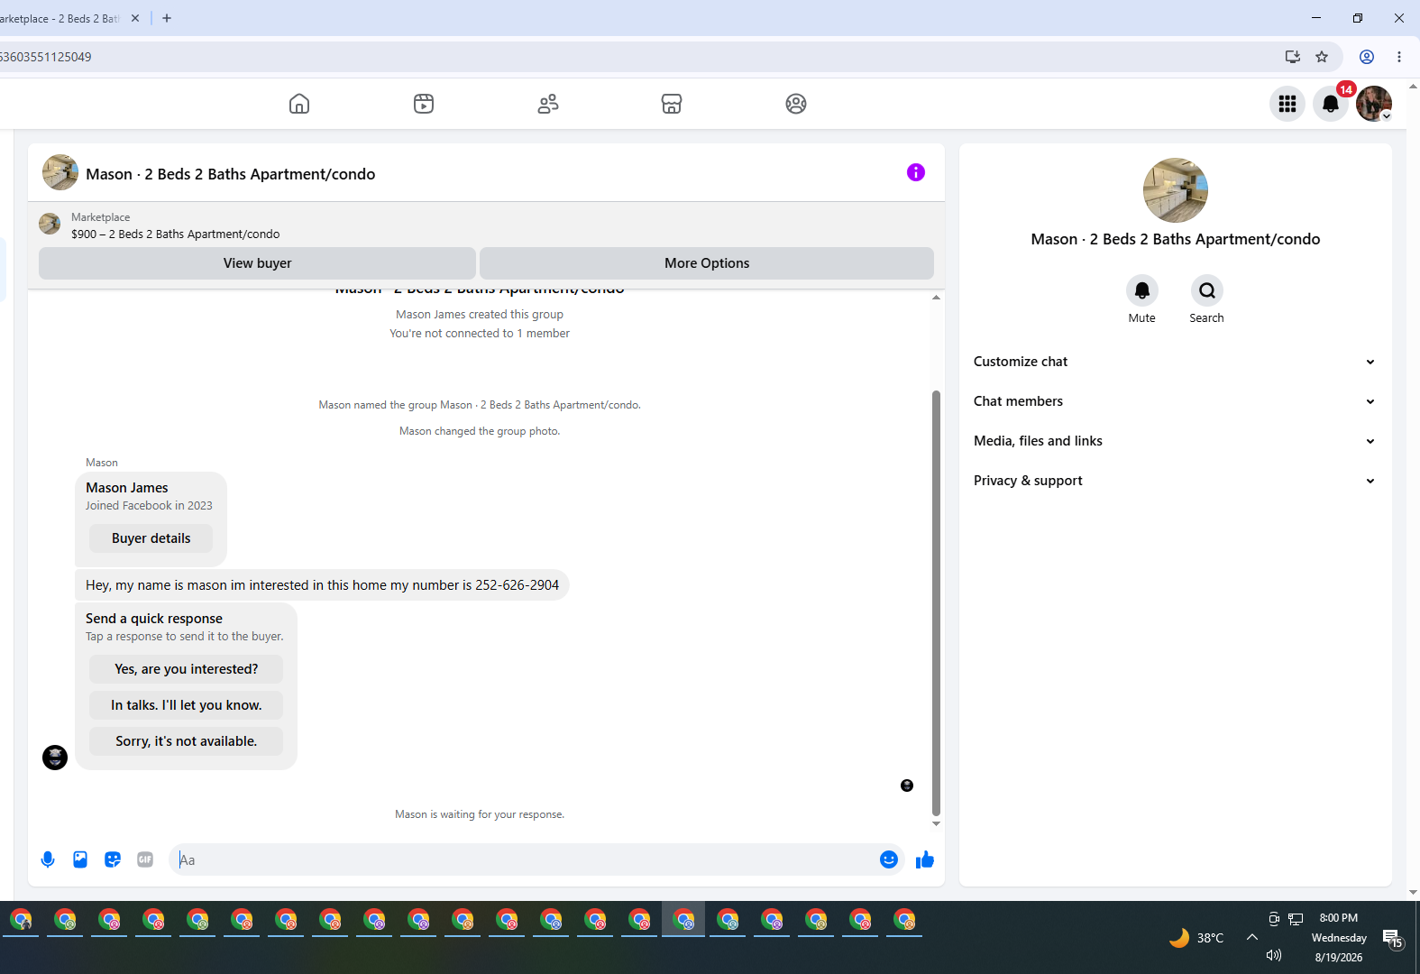1420x974 pixels.
Task: Open the Video tab icon in the top navigation
Action: tap(424, 104)
